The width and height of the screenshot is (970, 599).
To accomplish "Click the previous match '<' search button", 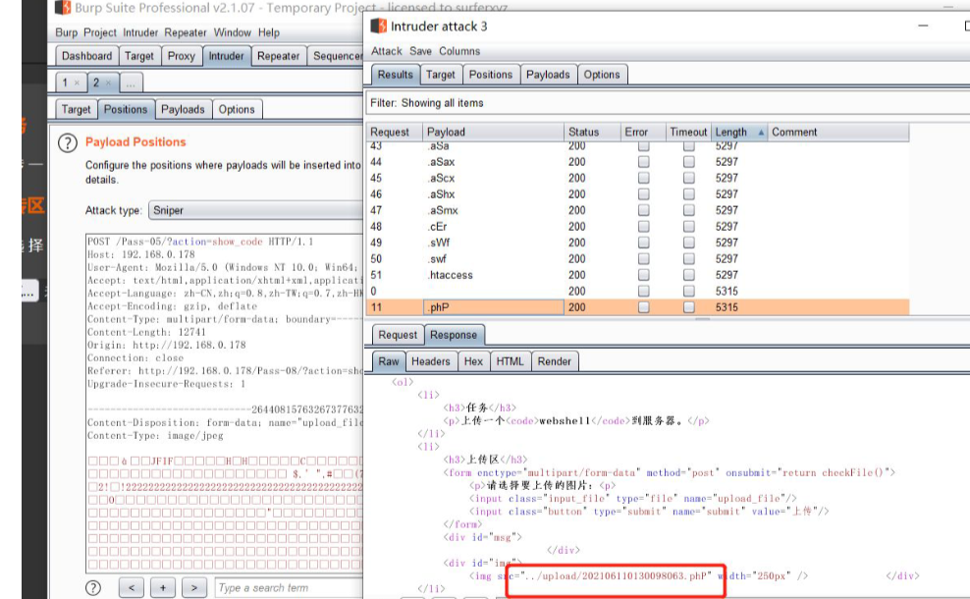I will coord(132,587).
